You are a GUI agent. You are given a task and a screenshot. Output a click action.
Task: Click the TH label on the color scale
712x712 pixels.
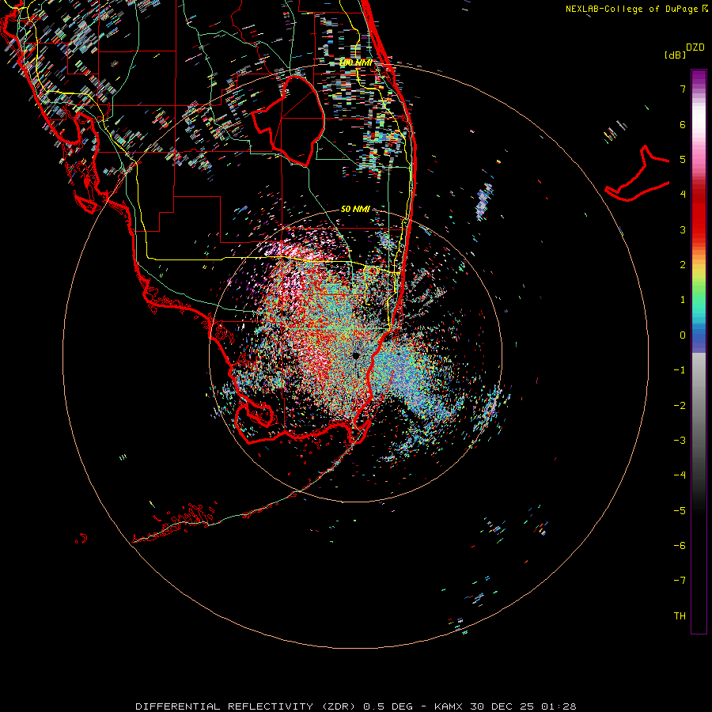[680, 615]
